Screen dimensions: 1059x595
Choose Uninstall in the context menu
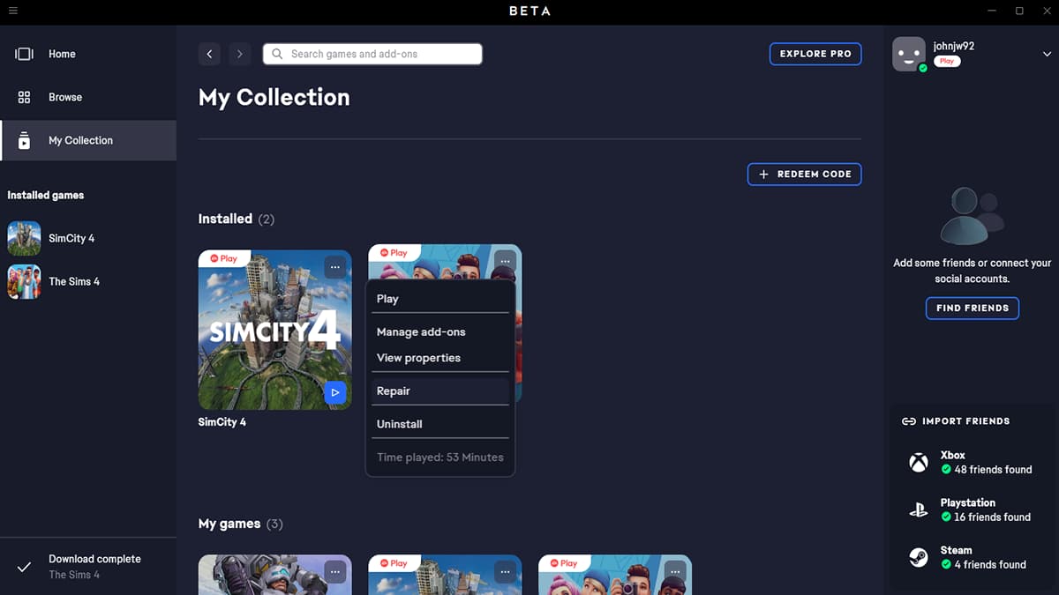pos(400,424)
